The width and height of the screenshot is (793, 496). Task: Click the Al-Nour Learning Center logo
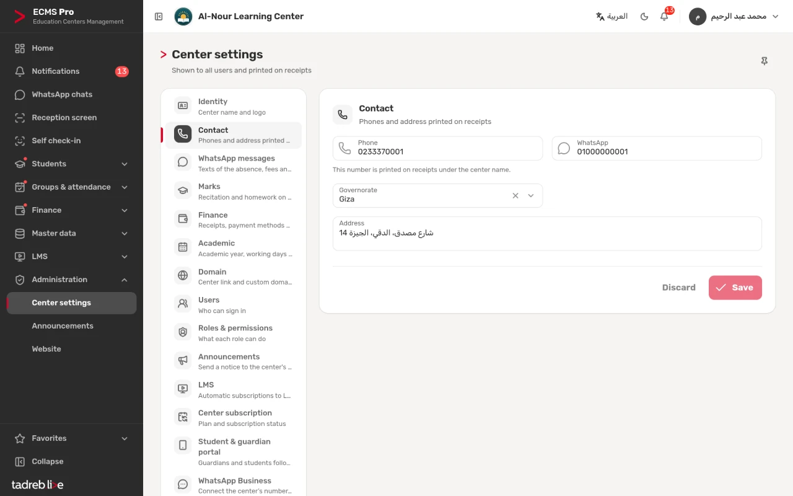pos(183,17)
